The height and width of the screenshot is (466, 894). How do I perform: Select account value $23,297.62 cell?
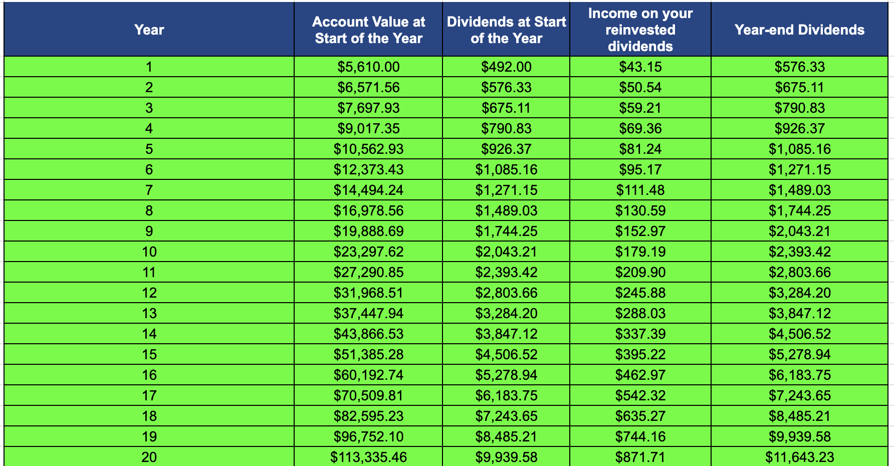tap(368, 252)
